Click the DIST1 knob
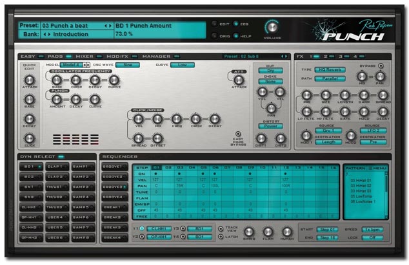 click(x=261, y=138)
